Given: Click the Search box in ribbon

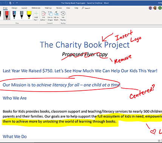Looking at the screenshot, I should (x=86, y=8).
